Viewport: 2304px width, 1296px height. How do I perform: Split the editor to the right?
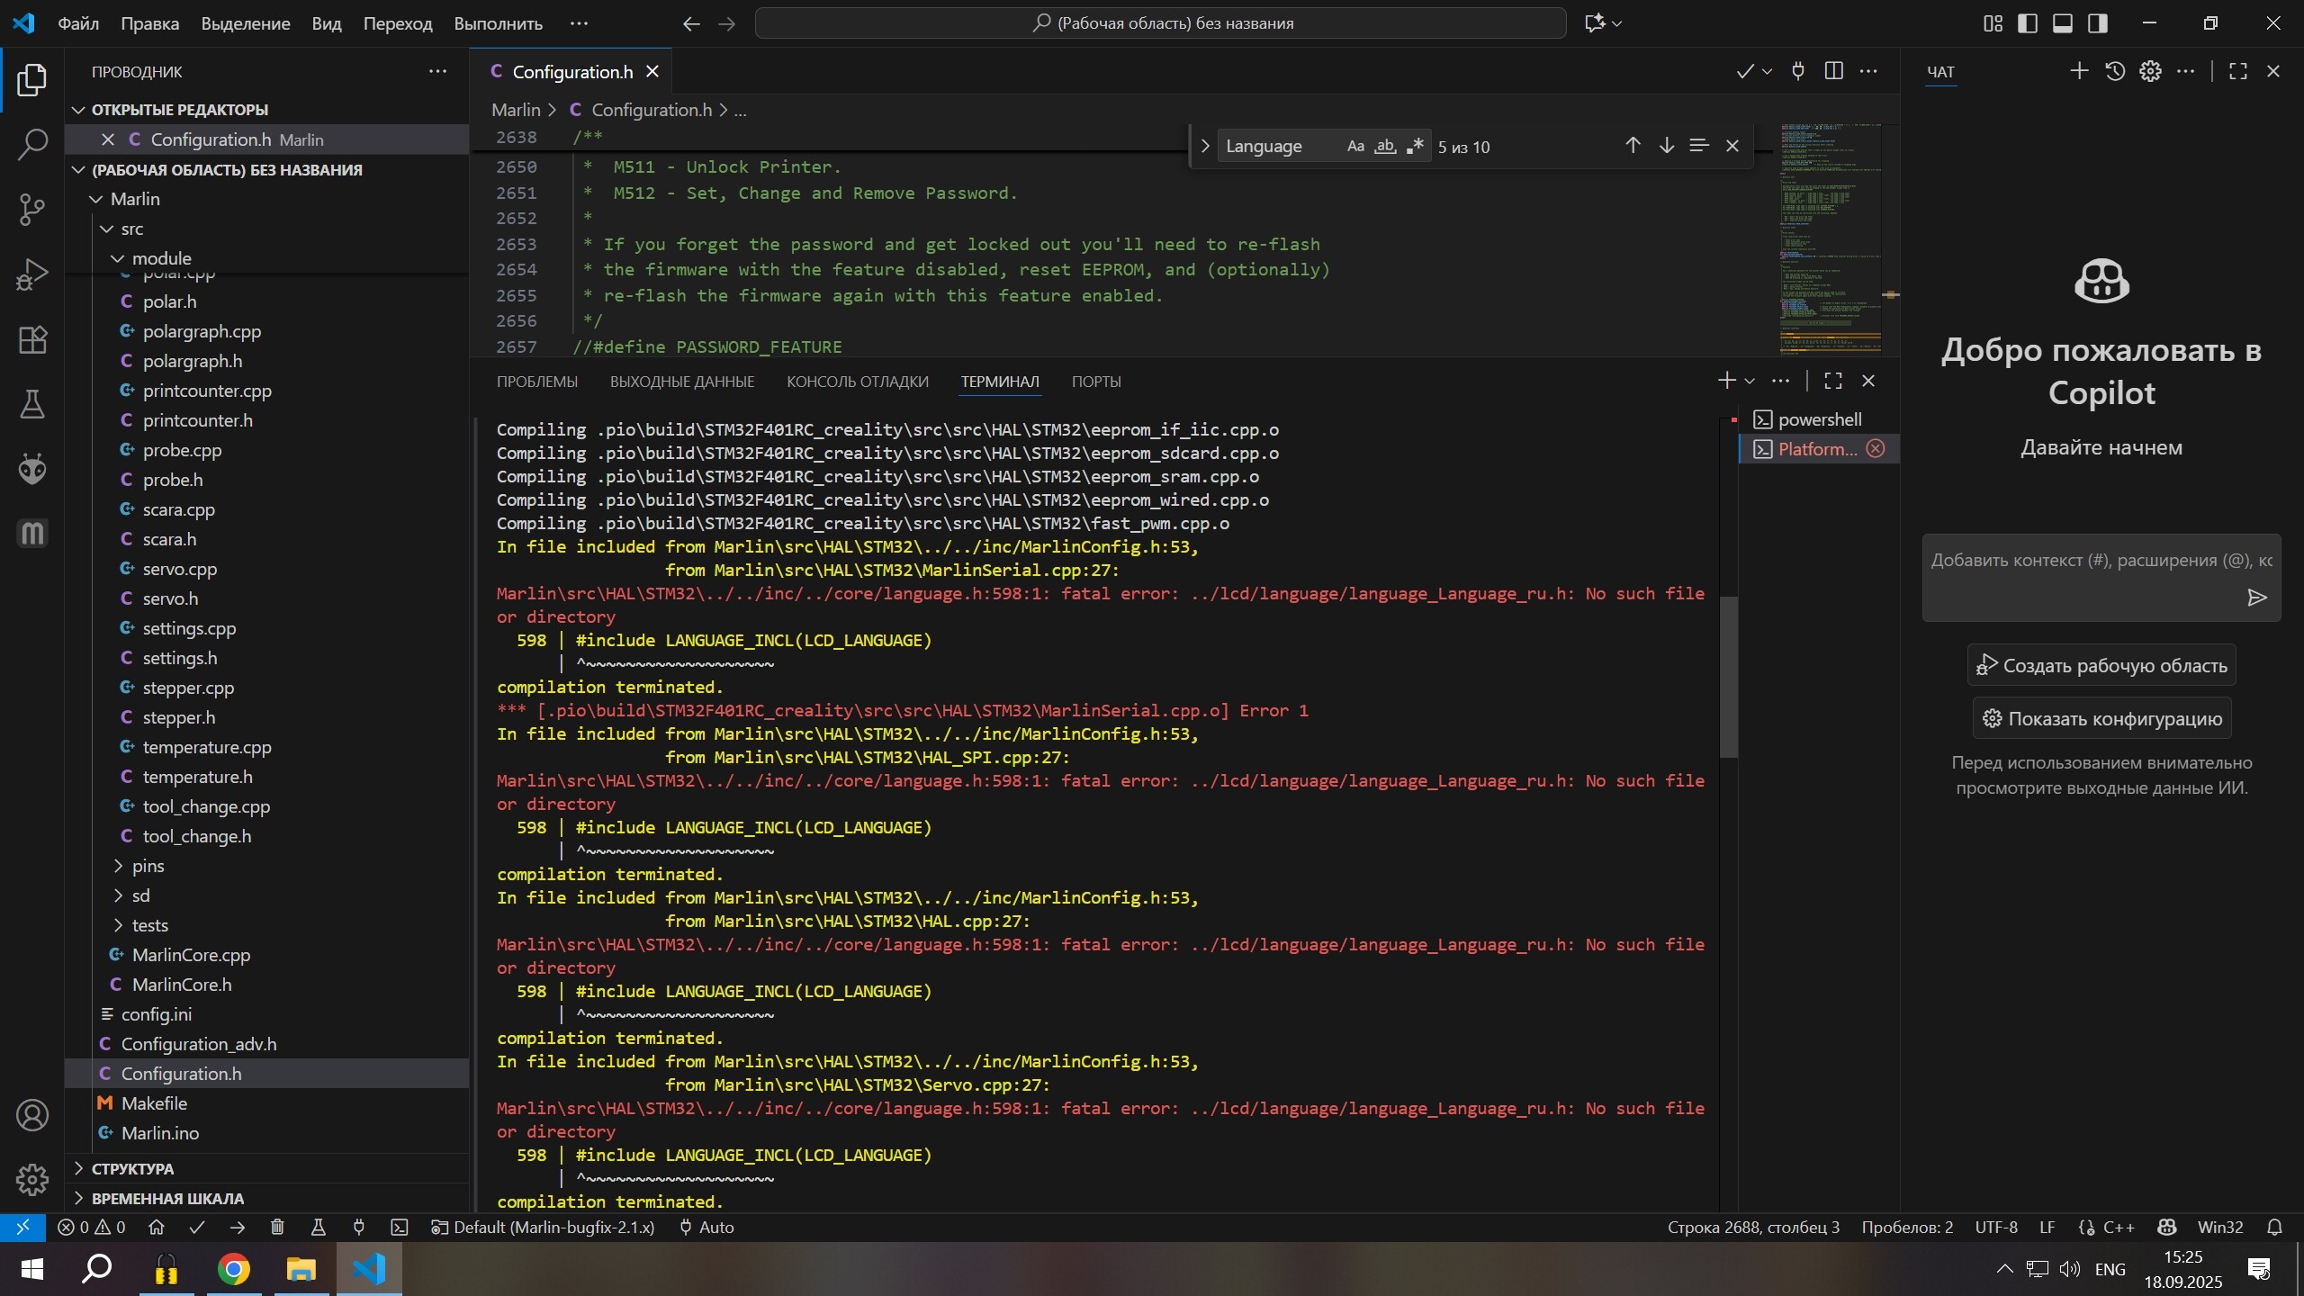pyautogui.click(x=1833, y=71)
